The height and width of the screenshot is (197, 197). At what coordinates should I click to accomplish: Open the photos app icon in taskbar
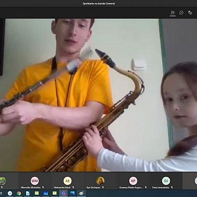click(72, 194)
